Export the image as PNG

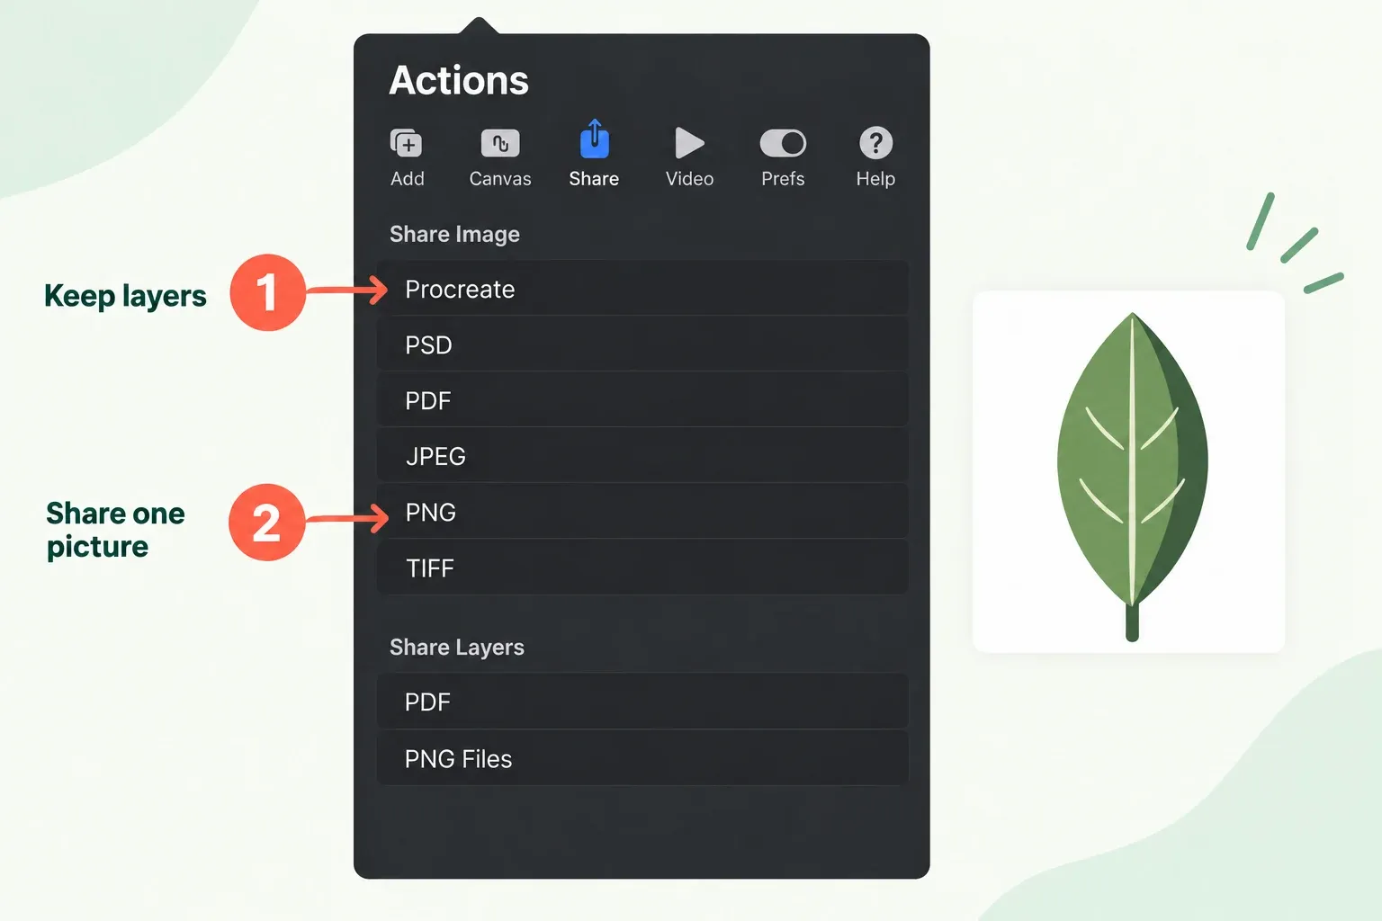[642, 512]
